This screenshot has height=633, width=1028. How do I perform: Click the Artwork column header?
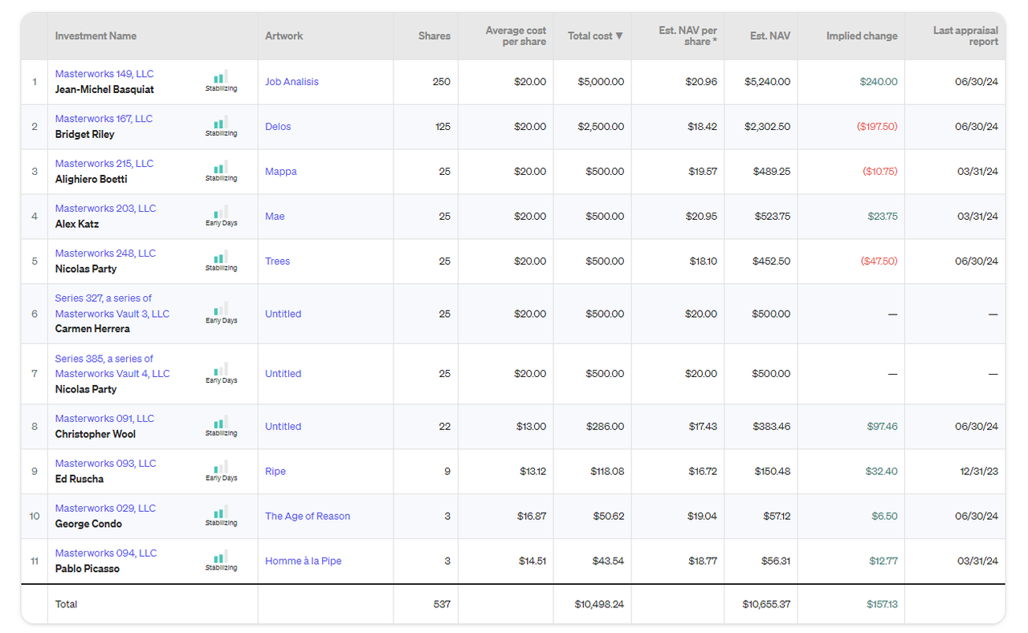(x=284, y=36)
